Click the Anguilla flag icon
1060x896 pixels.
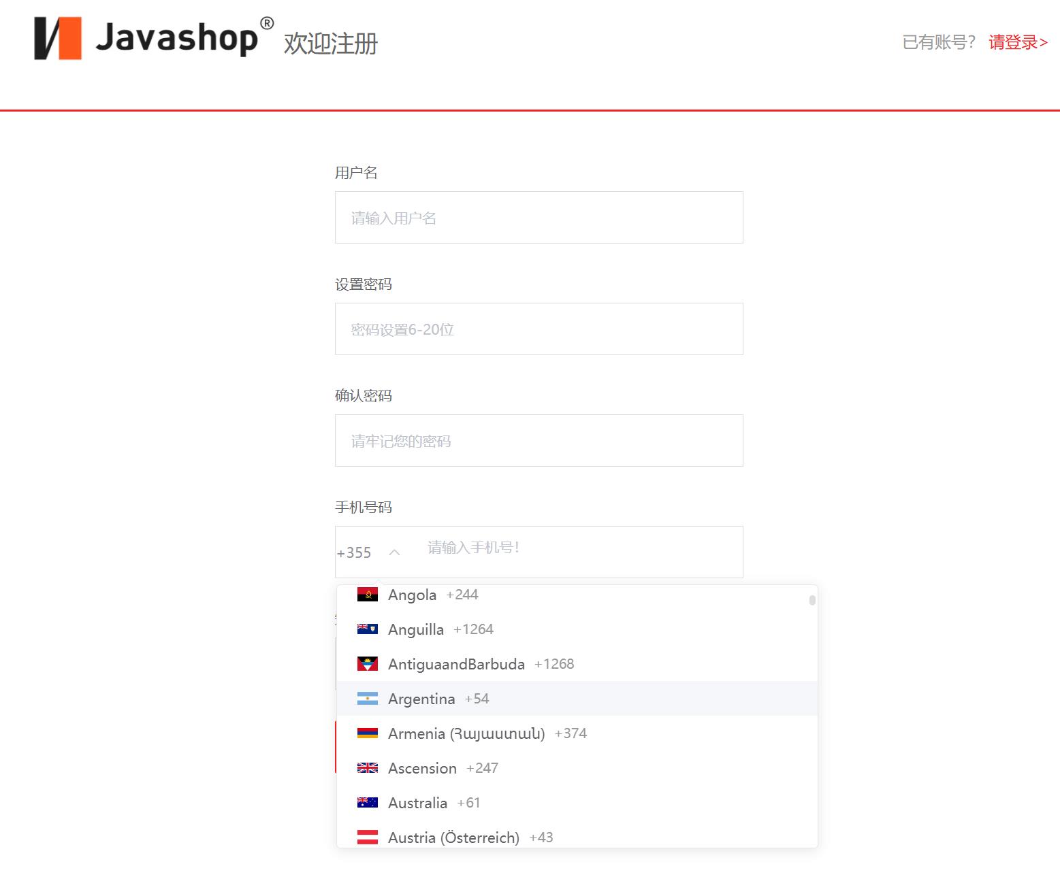pyautogui.click(x=368, y=628)
